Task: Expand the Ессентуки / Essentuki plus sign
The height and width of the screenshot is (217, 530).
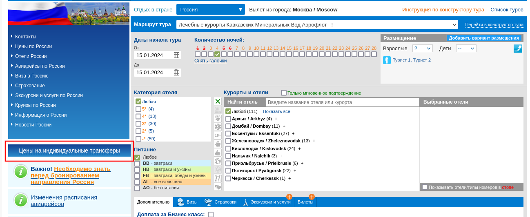Action: point(293,133)
